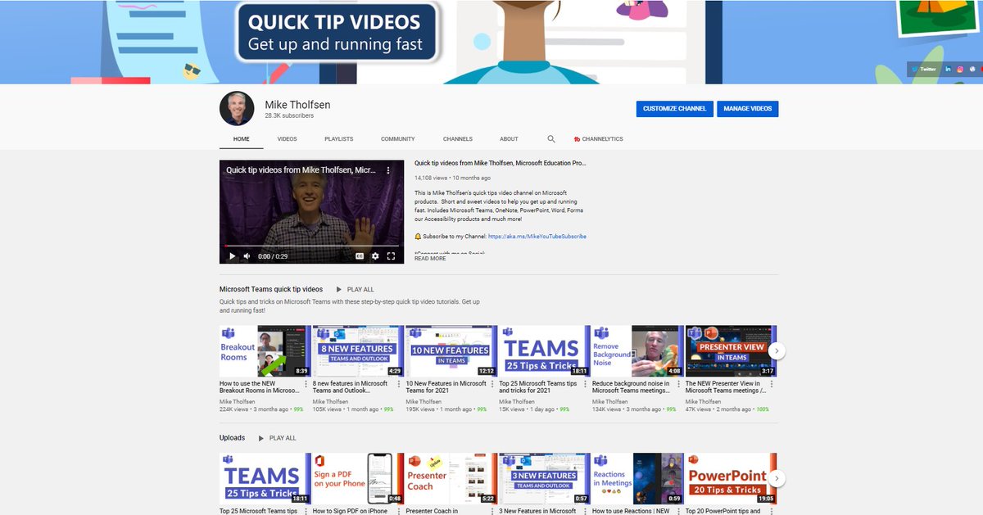The image size is (983, 515).
Task: Click Play All for Microsoft Teams videos
Action: [356, 290]
